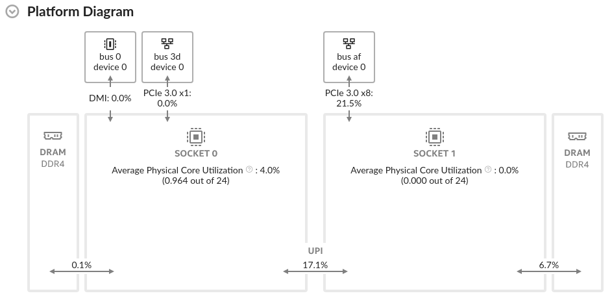The image size is (612, 300).
Task: Open Socket 1 utilization help tooltip icon
Action: (x=488, y=170)
